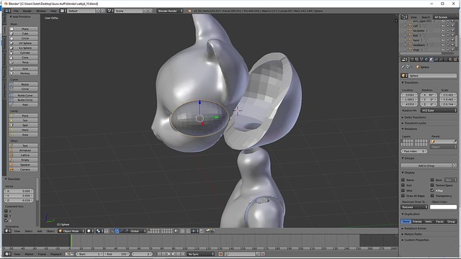The width and height of the screenshot is (461, 259).
Task: Toggle visibility of the calf object
Action: (x=443, y=26)
